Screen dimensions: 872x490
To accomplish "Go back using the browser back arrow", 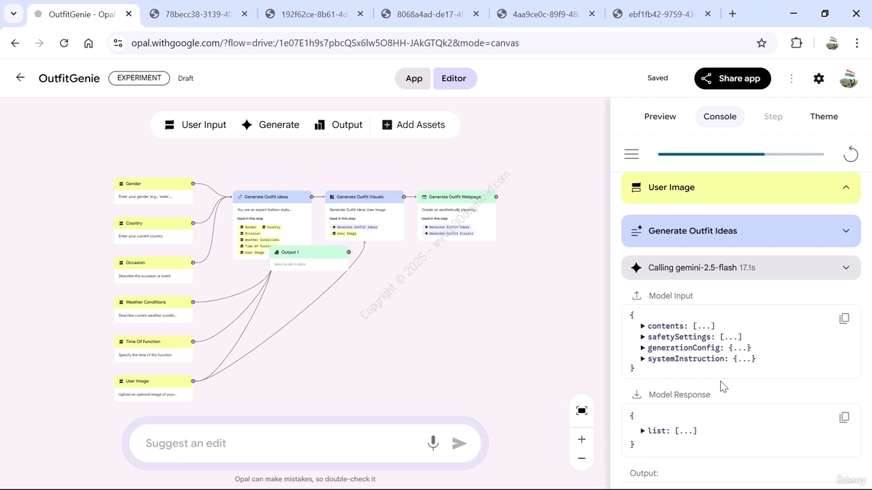I will pyautogui.click(x=15, y=43).
